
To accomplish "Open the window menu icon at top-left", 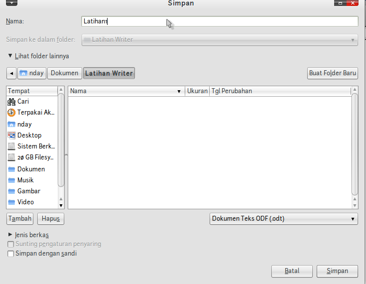I will pos(11,3).
